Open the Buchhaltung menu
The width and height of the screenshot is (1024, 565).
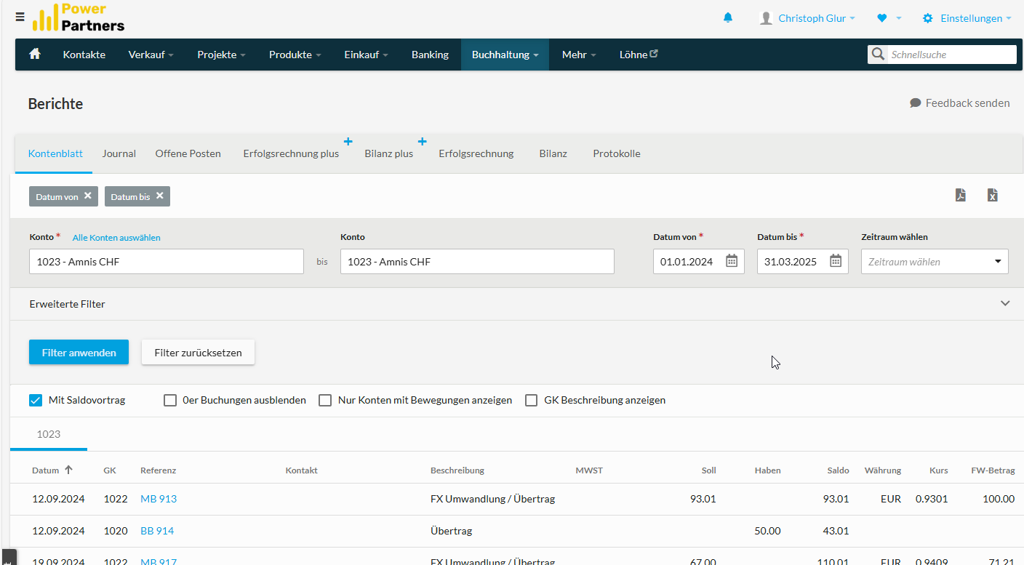[x=505, y=55]
